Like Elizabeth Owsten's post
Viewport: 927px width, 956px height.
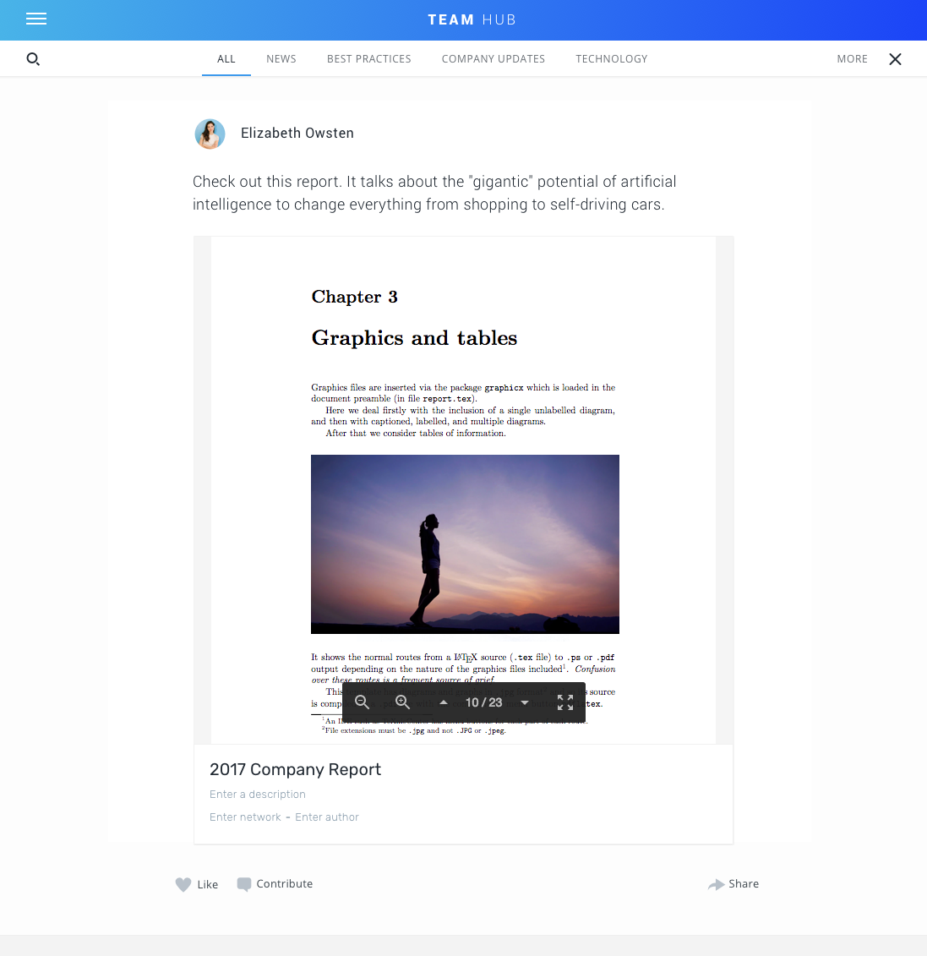tap(196, 884)
